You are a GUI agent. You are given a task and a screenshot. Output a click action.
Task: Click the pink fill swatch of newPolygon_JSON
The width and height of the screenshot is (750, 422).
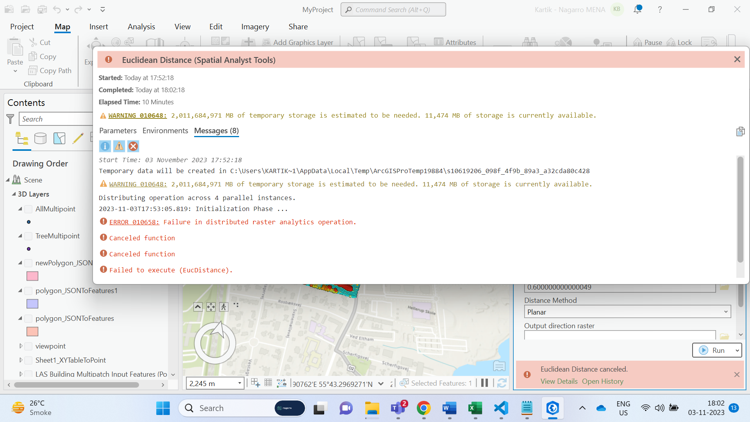coord(32,276)
